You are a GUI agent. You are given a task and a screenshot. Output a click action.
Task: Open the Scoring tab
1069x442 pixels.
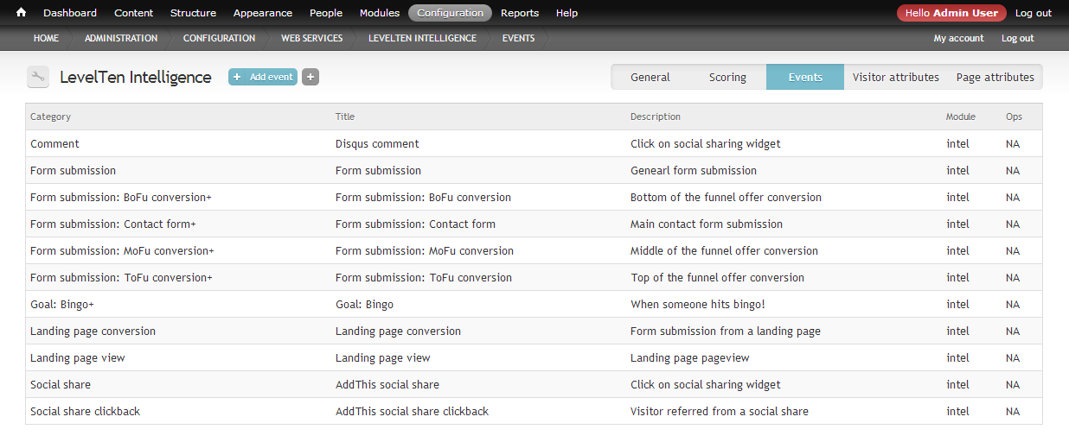[x=727, y=77]
